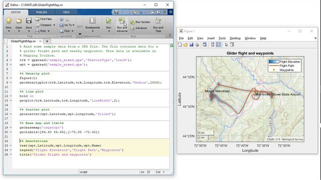The height and width of the screenshot is (180, 321).
Task: Expand the Save button dropdown arrow
Action: point(29,31)
